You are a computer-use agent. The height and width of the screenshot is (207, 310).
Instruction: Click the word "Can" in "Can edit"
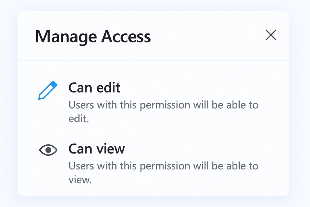[80, 88]
